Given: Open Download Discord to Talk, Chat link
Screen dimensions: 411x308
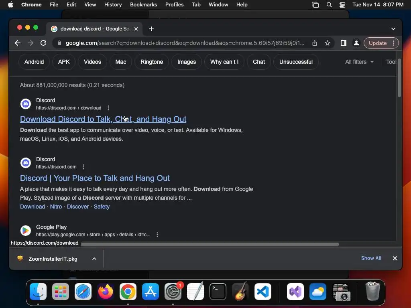Looking at the screenshot, I should pos(103,119).
